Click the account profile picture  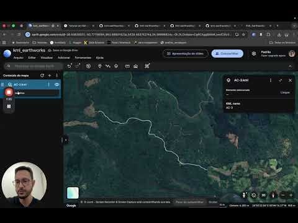(292, 54)
